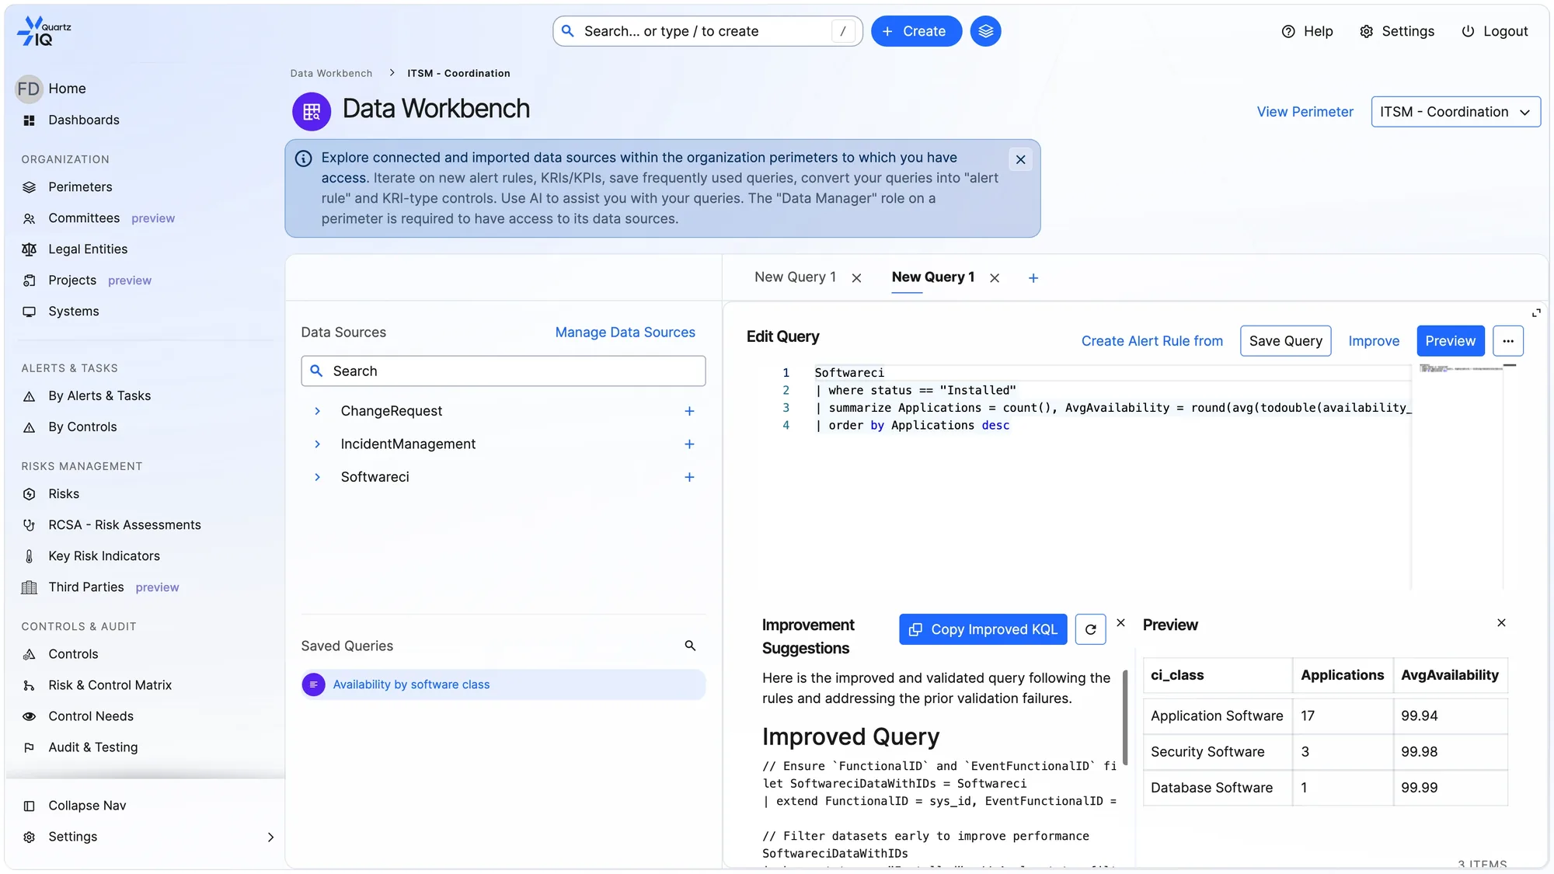Open Manage Data Sources link

tap(625, 332)
